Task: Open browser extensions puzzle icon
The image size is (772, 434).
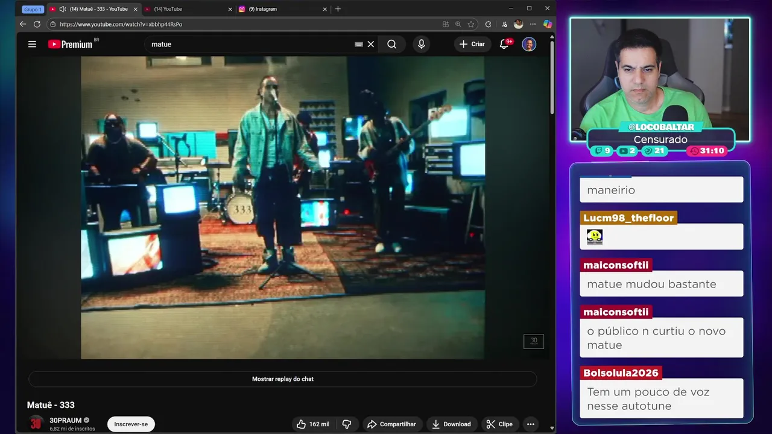Action: coord(488,24)
